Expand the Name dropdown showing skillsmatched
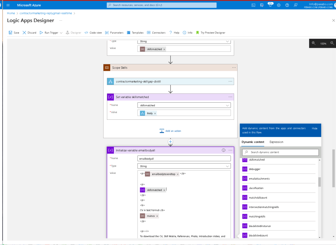 (227, 105)
